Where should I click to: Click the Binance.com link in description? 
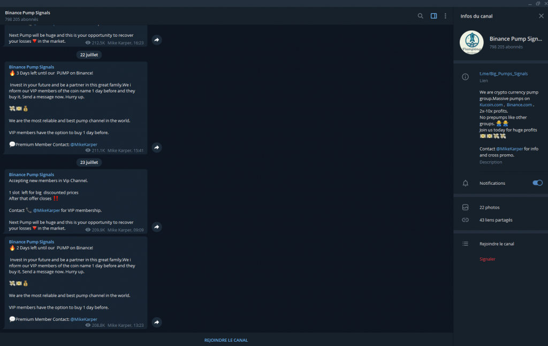(x=519, y=105)
